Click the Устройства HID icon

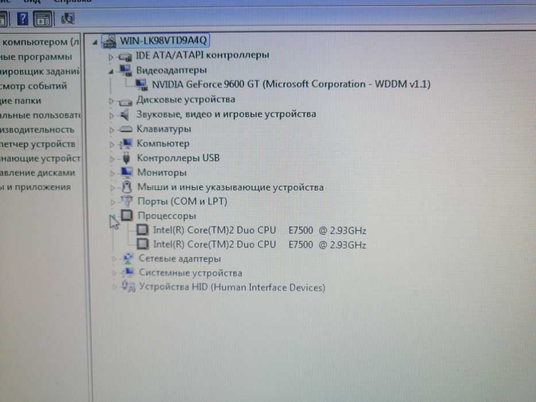pos(129,287)
